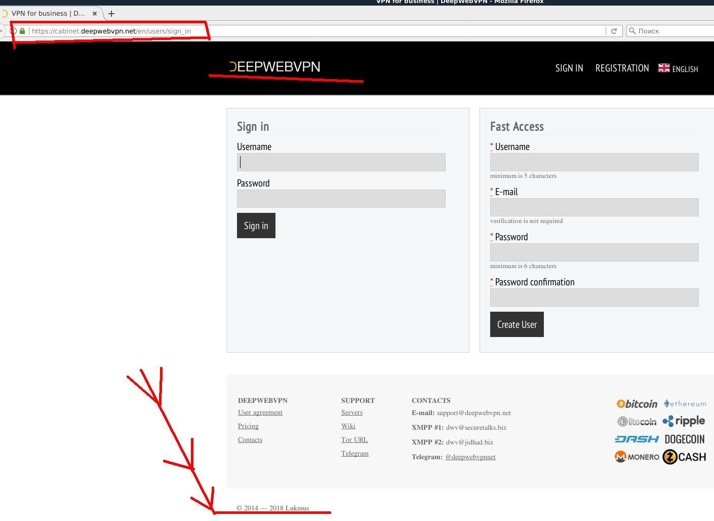Click the MONERO logo
This screenshot has width=714, height=521.
[x=637, y=457]
